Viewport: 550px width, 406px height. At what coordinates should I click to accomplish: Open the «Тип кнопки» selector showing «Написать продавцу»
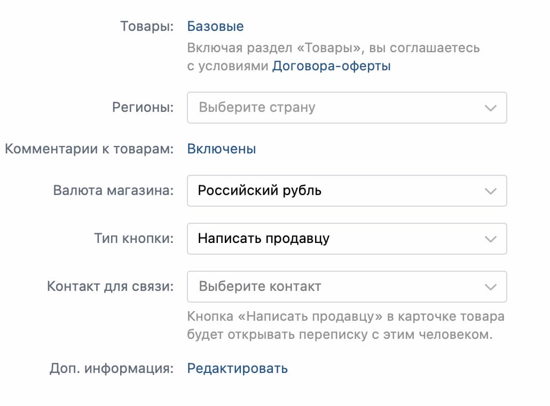coord(347,239)
